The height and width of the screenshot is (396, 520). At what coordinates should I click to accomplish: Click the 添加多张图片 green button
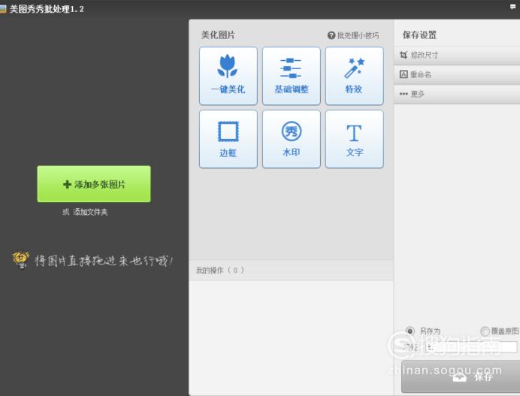(94, 184)
